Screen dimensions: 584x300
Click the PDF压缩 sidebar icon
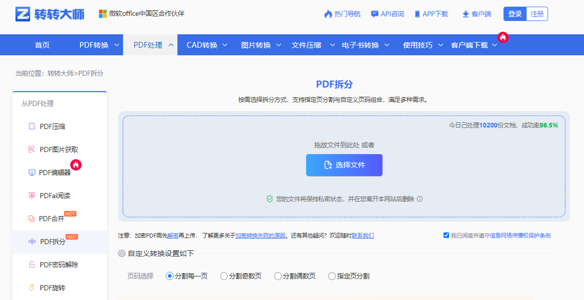click(32, 126)
